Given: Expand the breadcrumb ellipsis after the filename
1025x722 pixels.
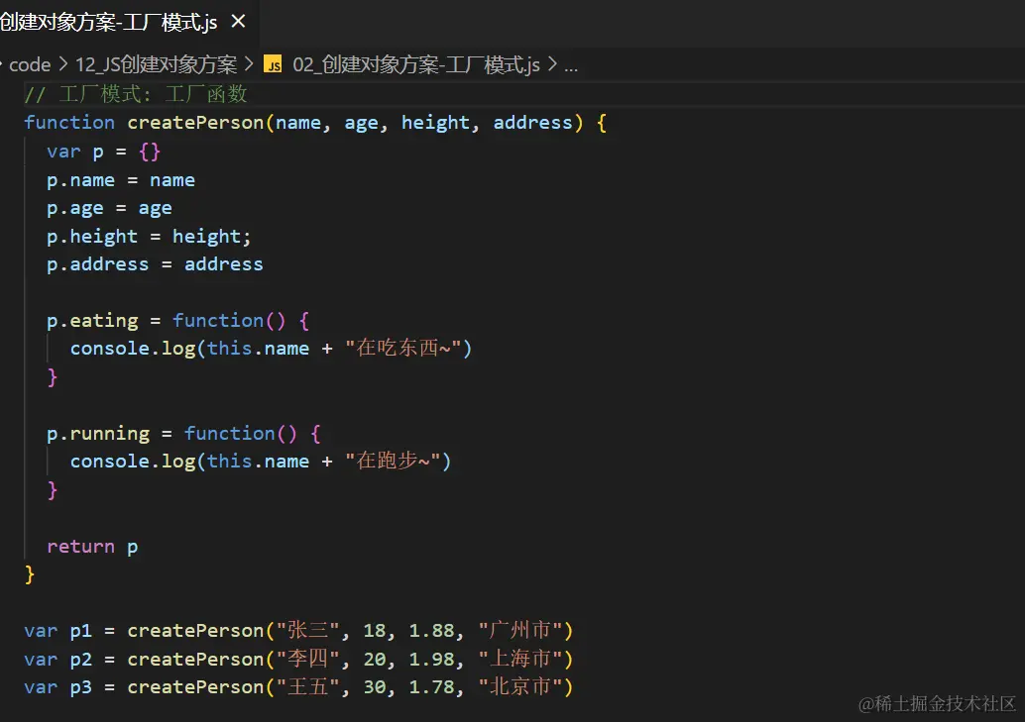Looking at the screenshot, I should point(570,65).
